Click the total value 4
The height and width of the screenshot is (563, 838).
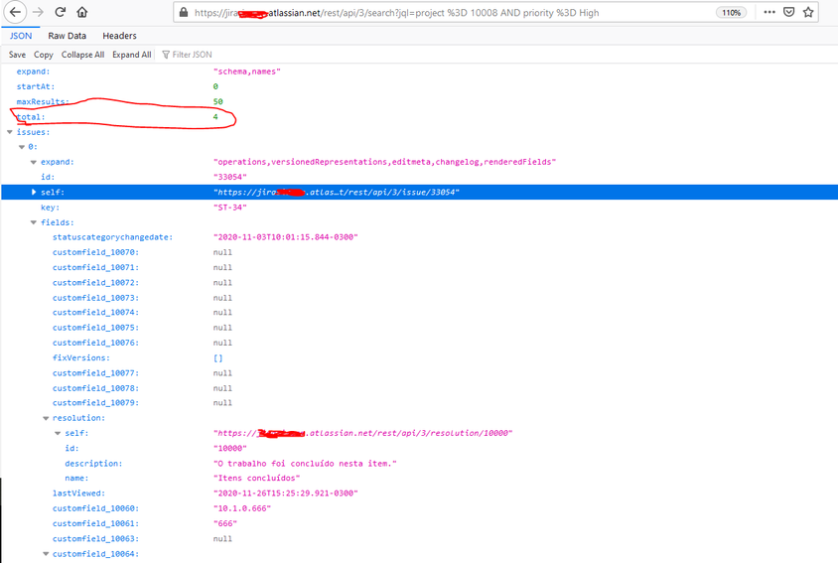(215, 116)
